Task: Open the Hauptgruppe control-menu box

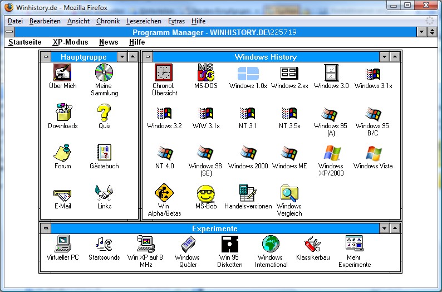Action: (x=46, y=57)
